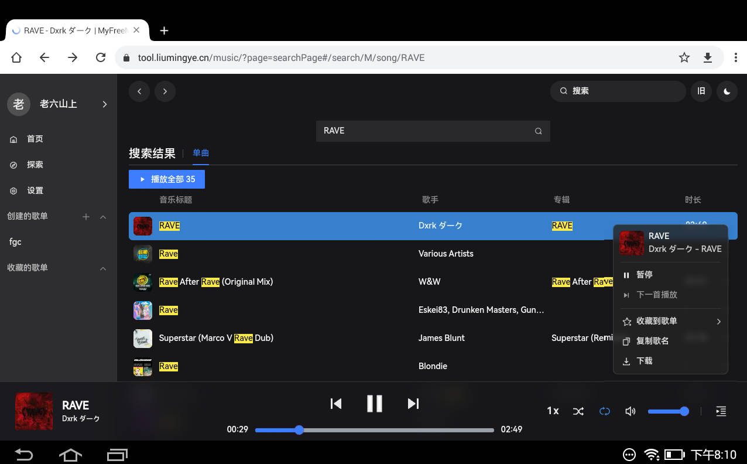
Task: Select 复制歌名 in context menu
Action: [x=652, y=341]
